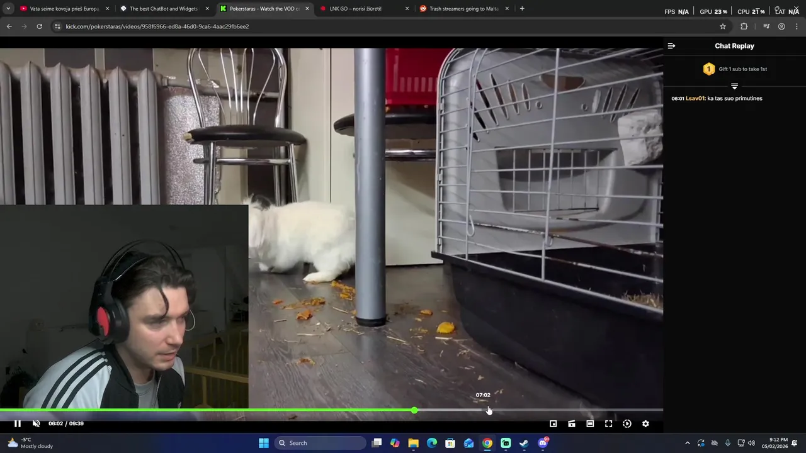Toggle theater mode
This screenshot has height=453, width=806.
590,423
